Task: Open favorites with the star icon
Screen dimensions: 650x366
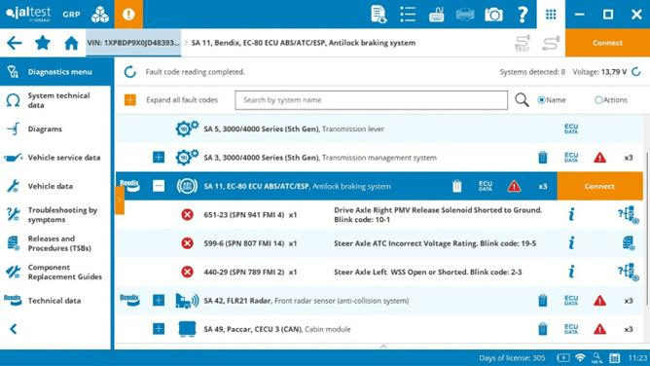Action: [43, 42]
